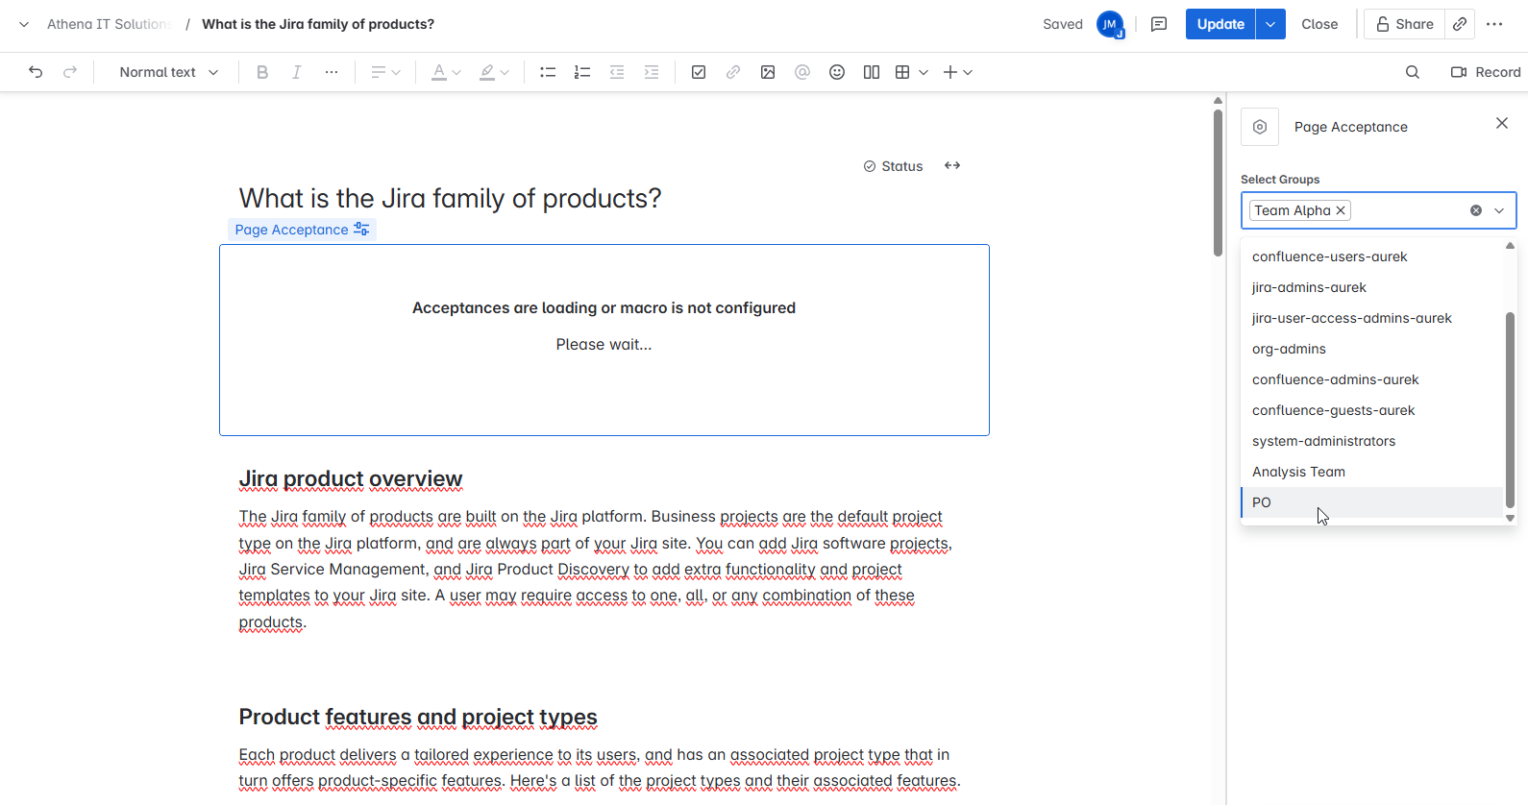Open the more actions ellipsis menu
1528x805 pixels.
(1494, 24)
